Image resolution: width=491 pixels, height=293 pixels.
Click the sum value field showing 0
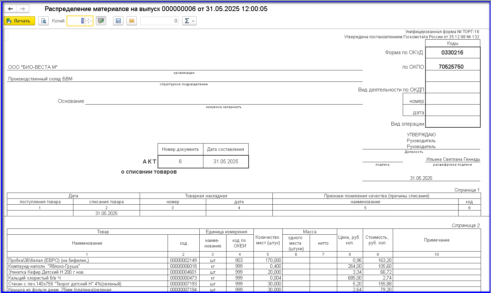(x=159, y=21)
